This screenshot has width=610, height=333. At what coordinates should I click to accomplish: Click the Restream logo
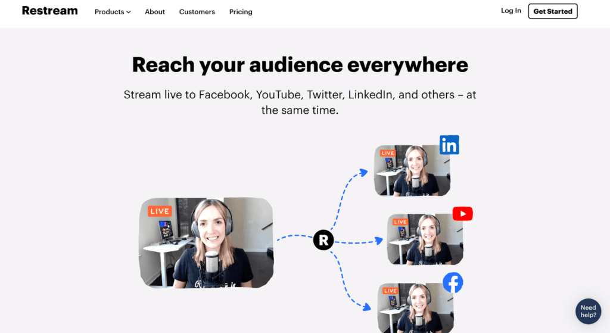click(50, 11)
